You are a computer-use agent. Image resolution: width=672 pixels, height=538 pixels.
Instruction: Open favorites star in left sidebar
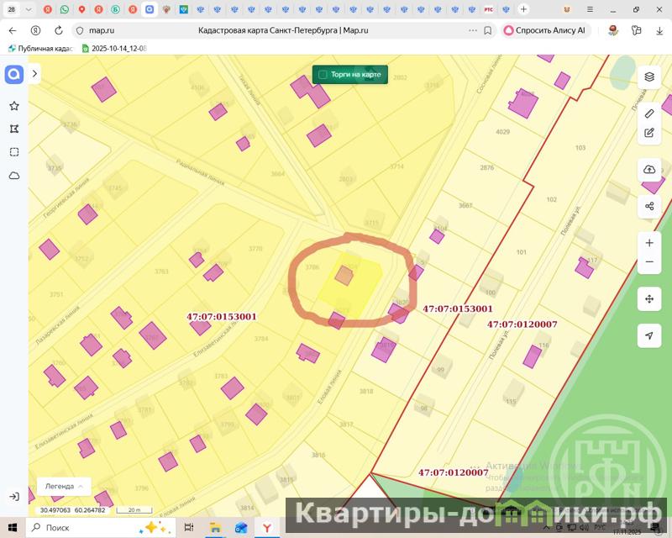coord(14,107)
